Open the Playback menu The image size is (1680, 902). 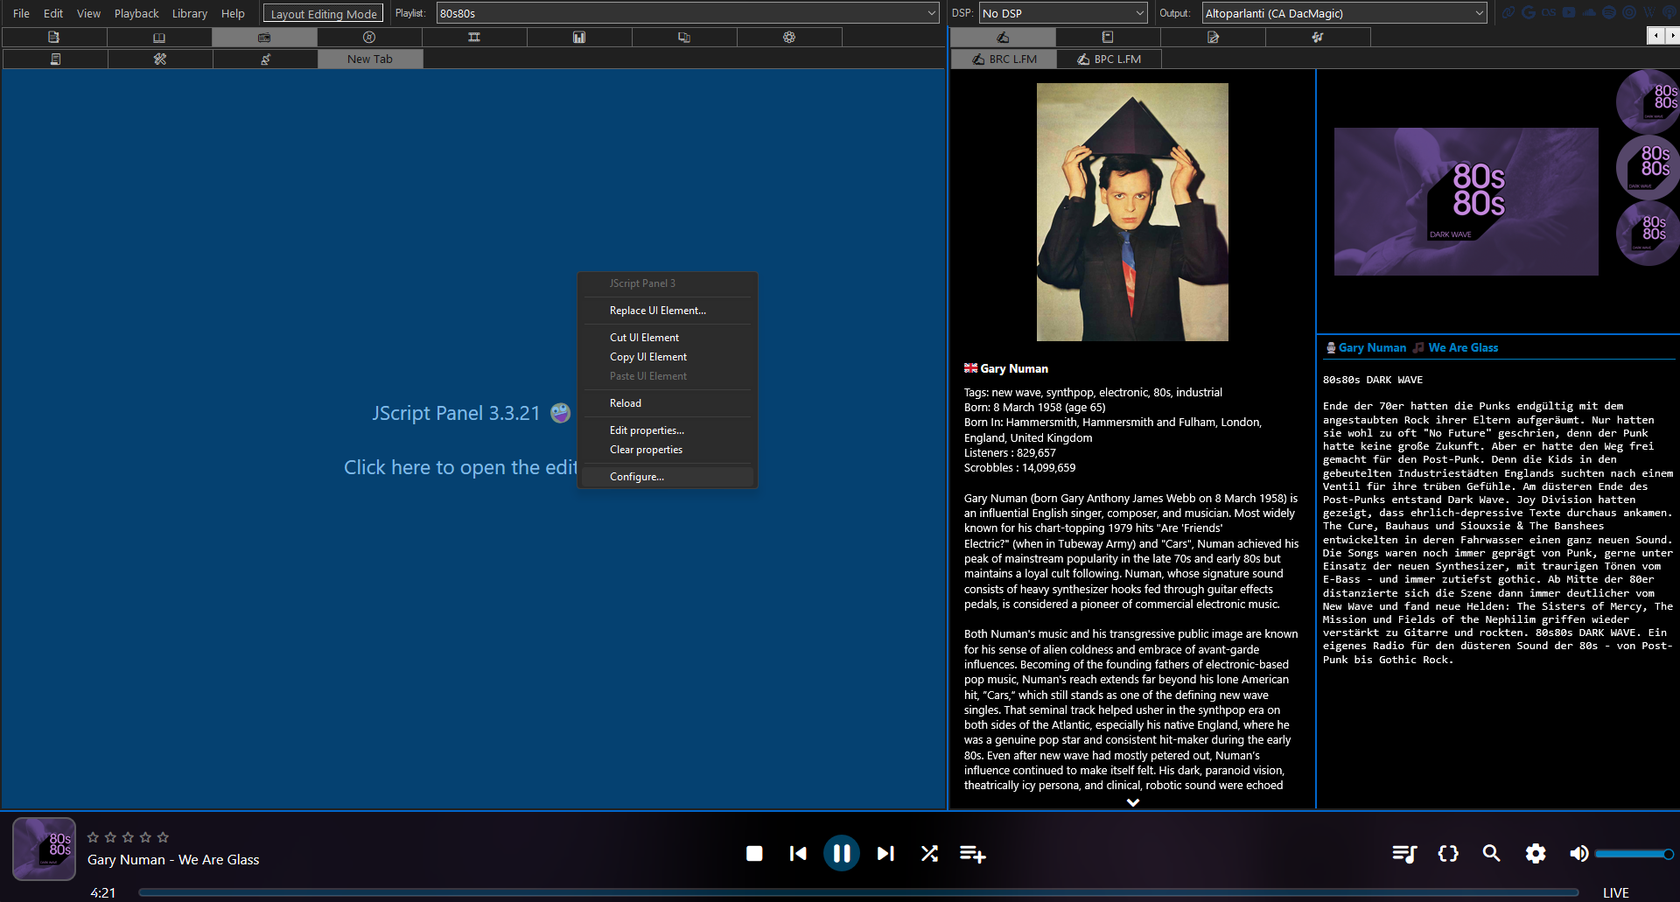coord(136,13)
